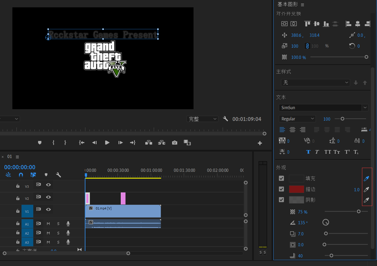Toggle scale lock link icon
The width and height of the screenshot is (377, 266).
[307, 46]
